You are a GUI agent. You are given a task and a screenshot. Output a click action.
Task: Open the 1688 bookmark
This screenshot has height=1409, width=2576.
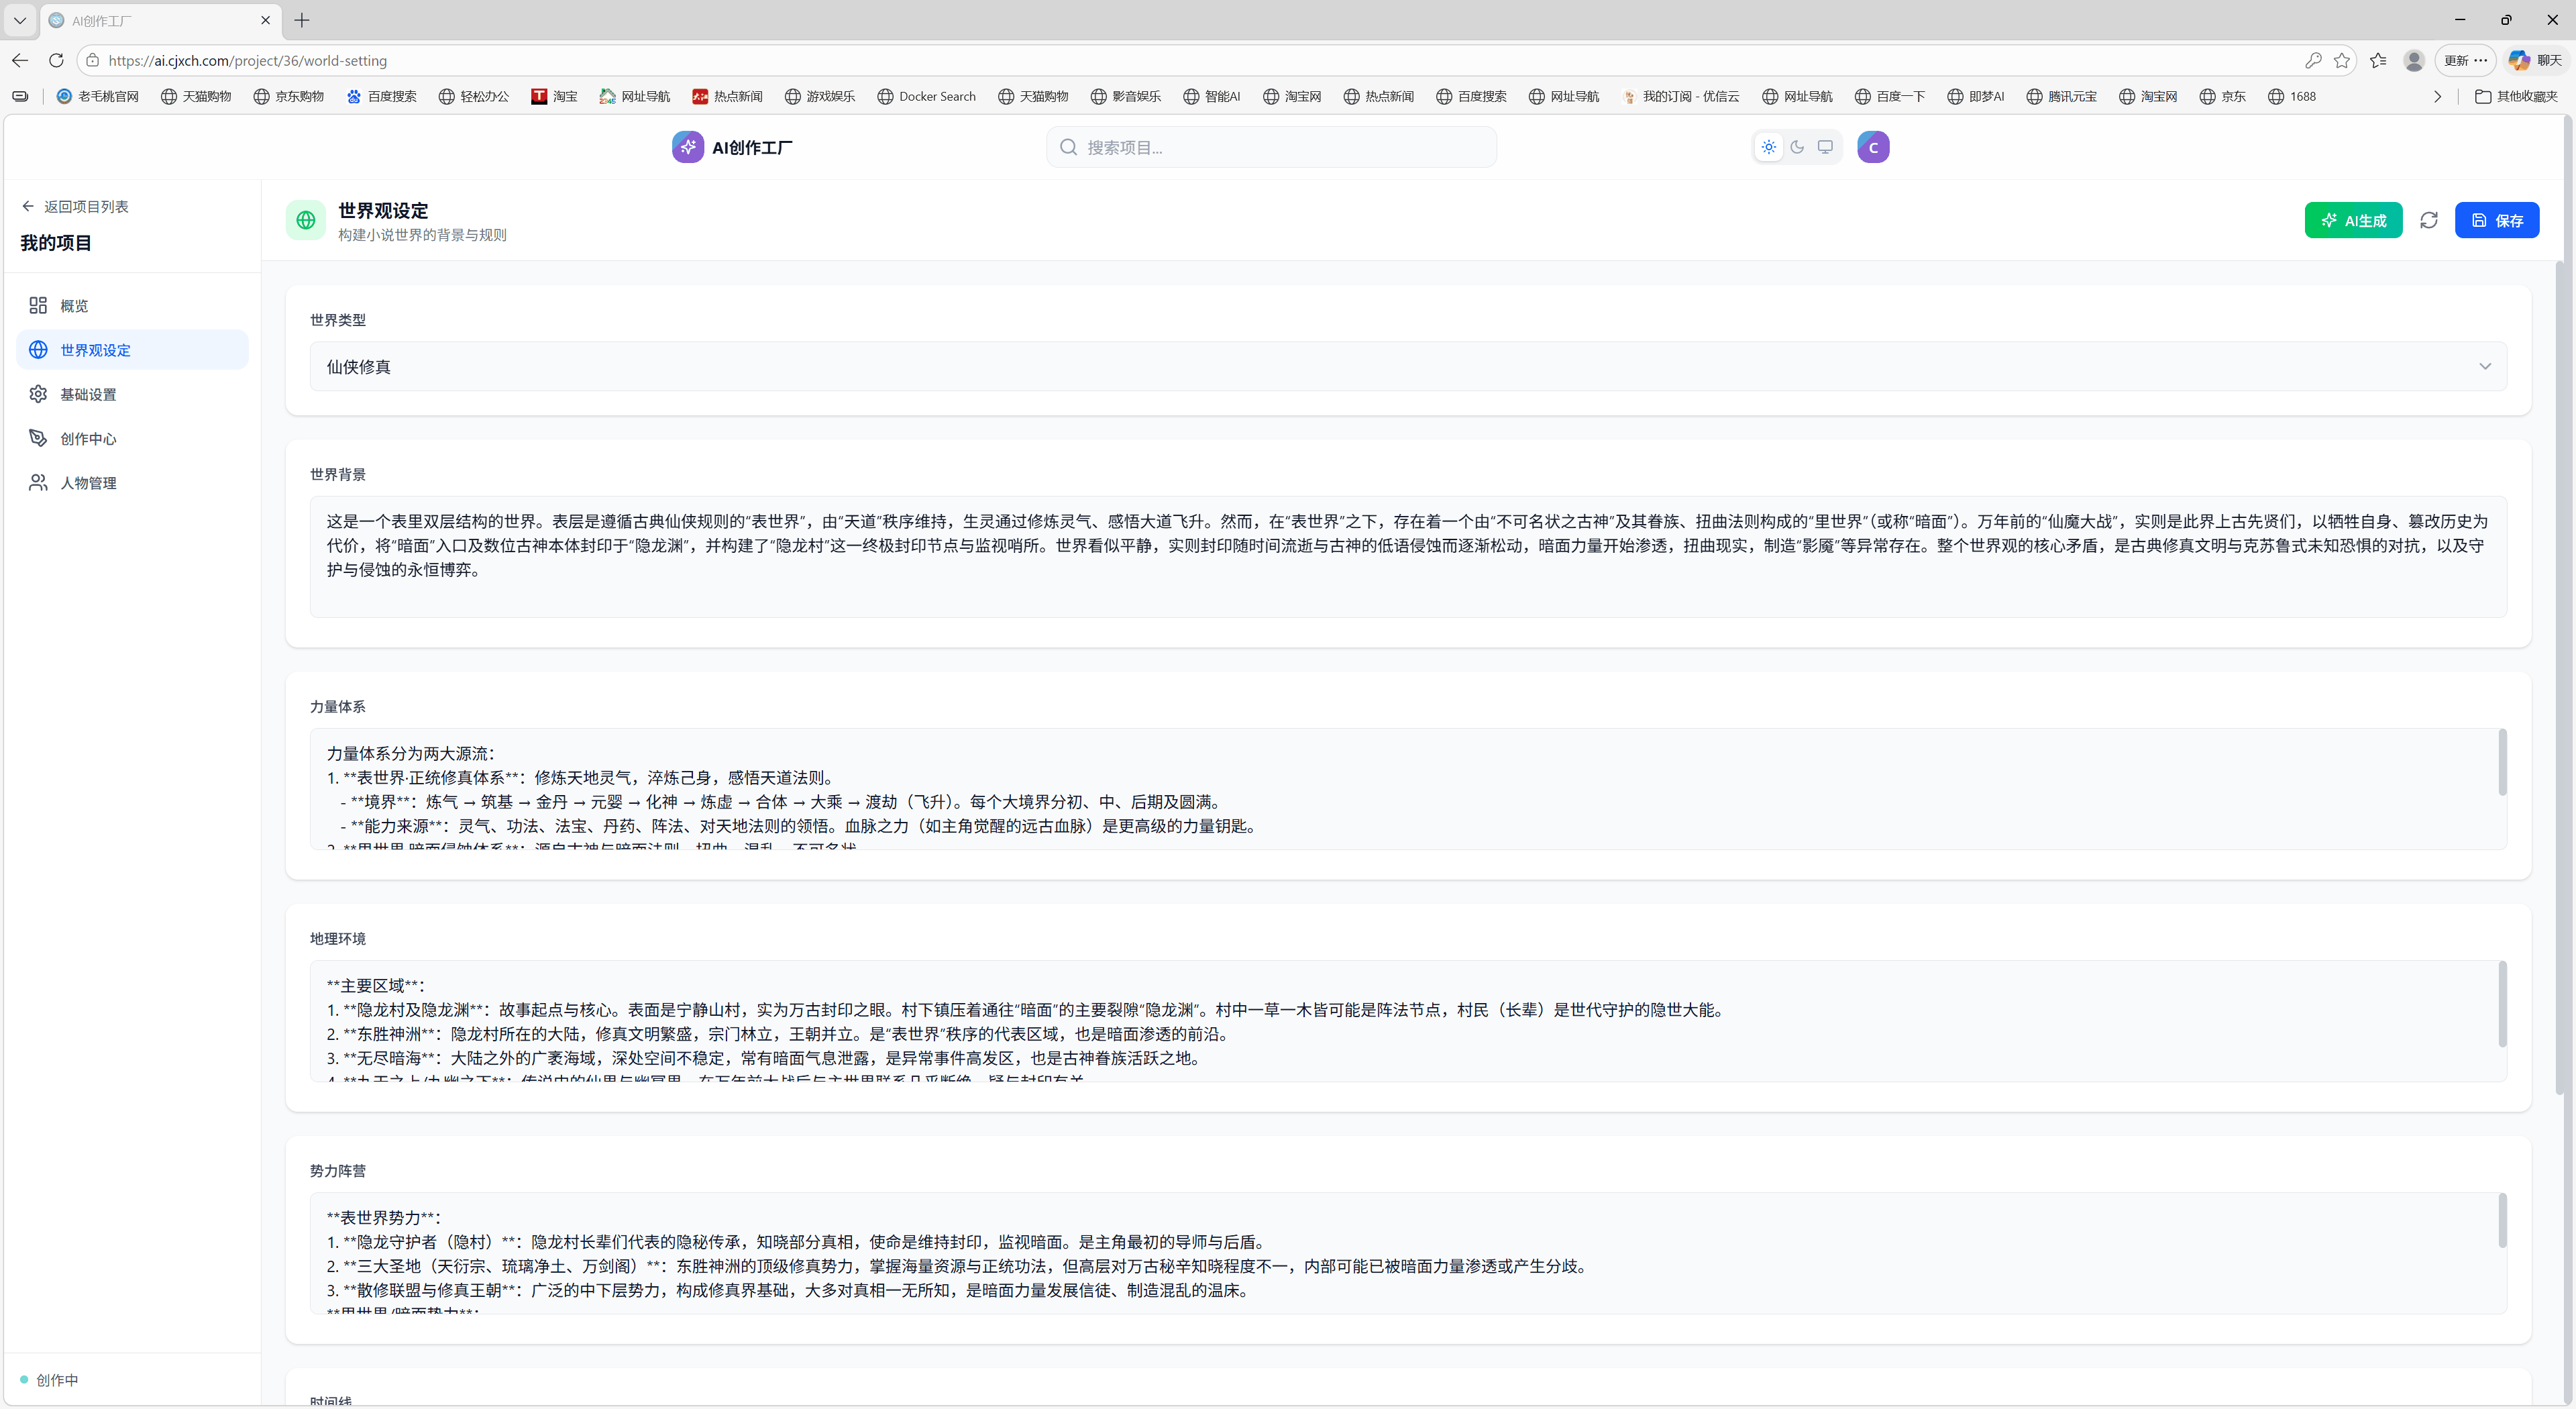2291,96
